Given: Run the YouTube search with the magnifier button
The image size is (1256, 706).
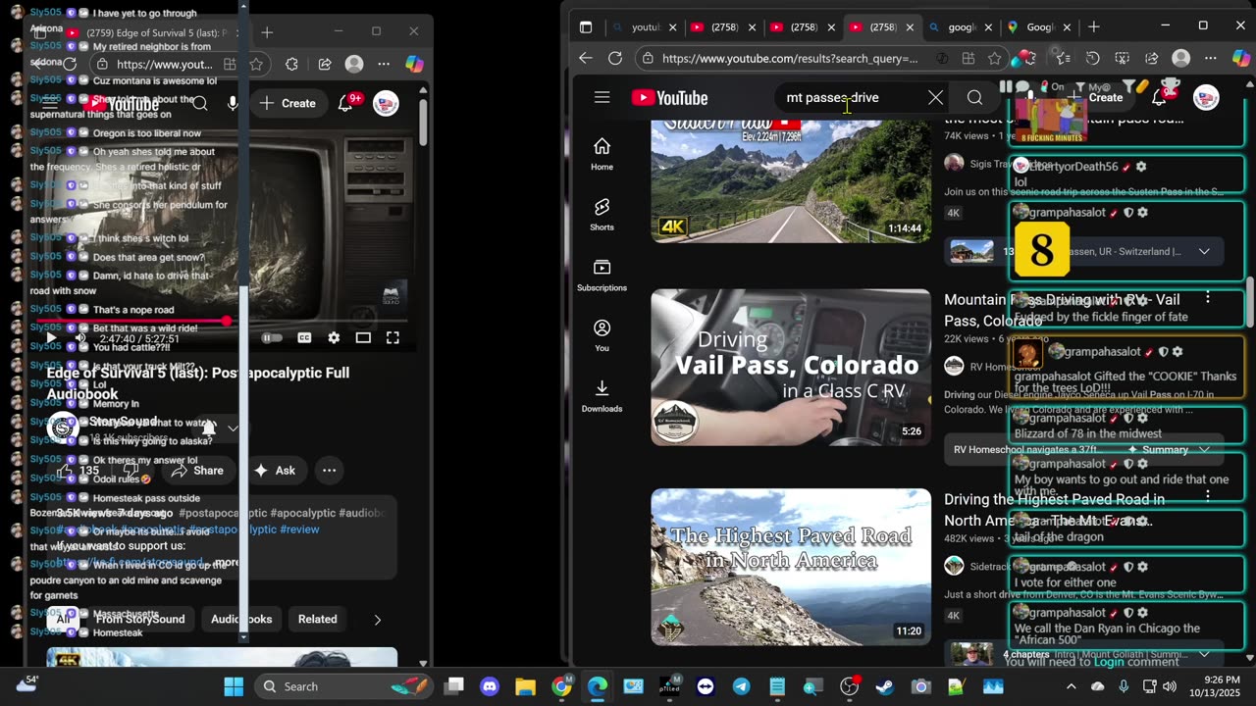Looking at the screenshot, I should pos(974,98).
